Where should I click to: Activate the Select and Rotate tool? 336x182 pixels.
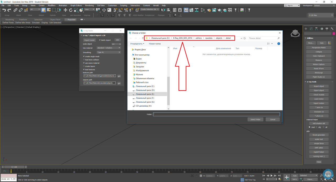(71, 10)
